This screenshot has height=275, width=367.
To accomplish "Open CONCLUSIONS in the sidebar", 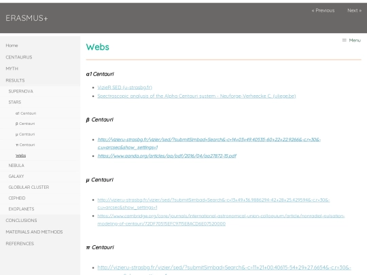I will pyautogui.click(x=21, y=220).
